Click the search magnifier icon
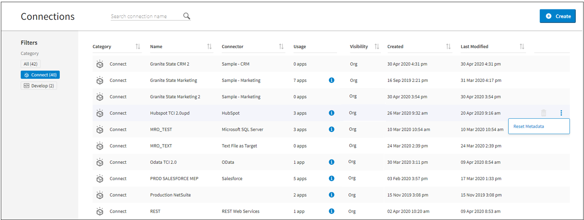 click(186, 16)
